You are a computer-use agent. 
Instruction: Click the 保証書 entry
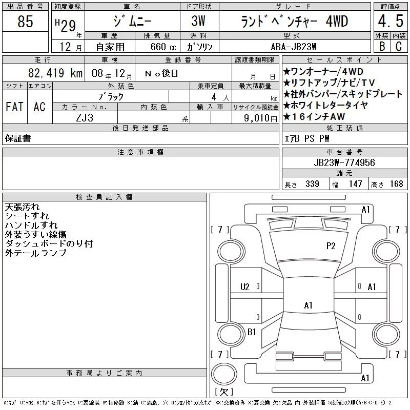[18, 138]
